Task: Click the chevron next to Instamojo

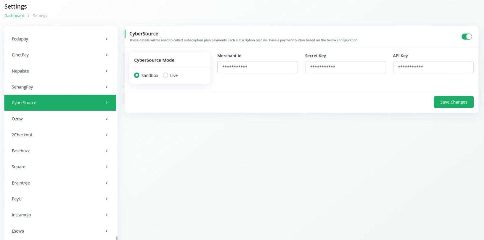Action: pyautogui.click(x=107, y=215)
